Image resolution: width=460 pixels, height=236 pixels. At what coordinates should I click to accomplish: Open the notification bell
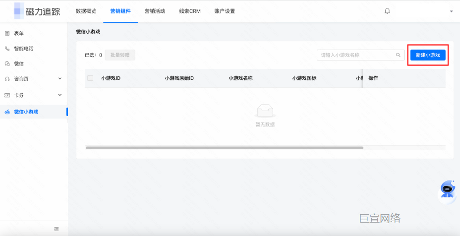click(x=387, y=11)
